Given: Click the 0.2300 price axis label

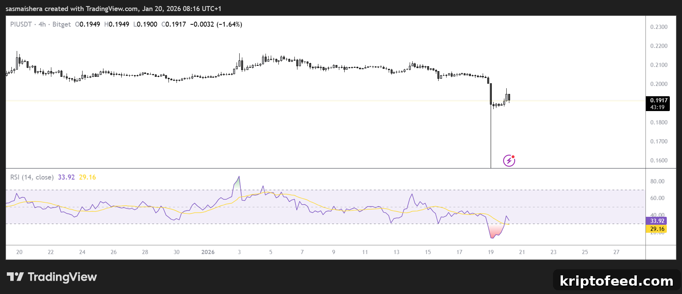Looking at the screenshot, I should pyautogui.click(x=659, y=27).
